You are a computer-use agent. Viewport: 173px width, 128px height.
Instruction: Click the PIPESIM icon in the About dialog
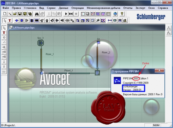117,81
